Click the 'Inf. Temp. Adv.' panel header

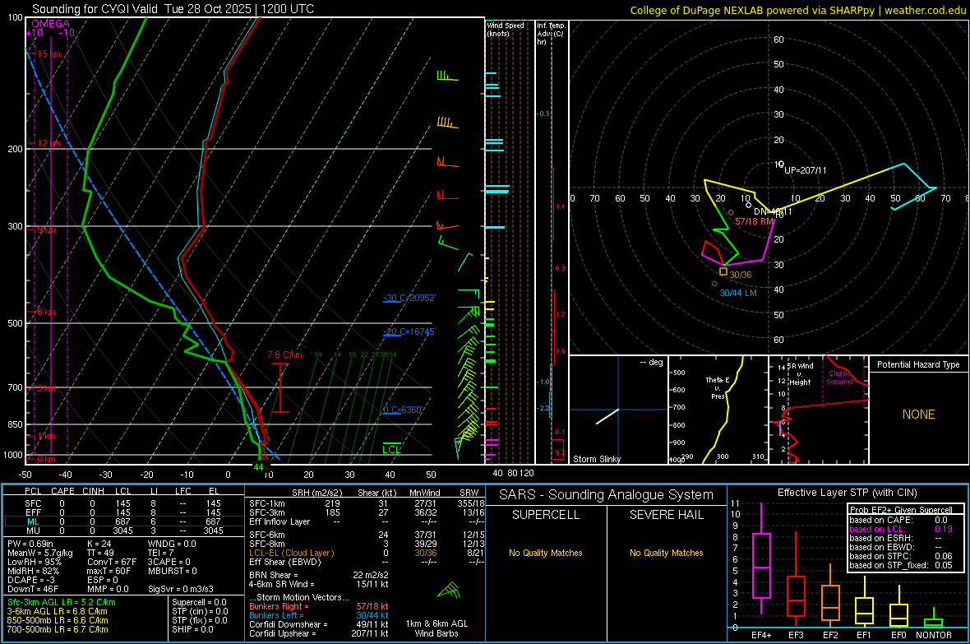click(551, 34)
